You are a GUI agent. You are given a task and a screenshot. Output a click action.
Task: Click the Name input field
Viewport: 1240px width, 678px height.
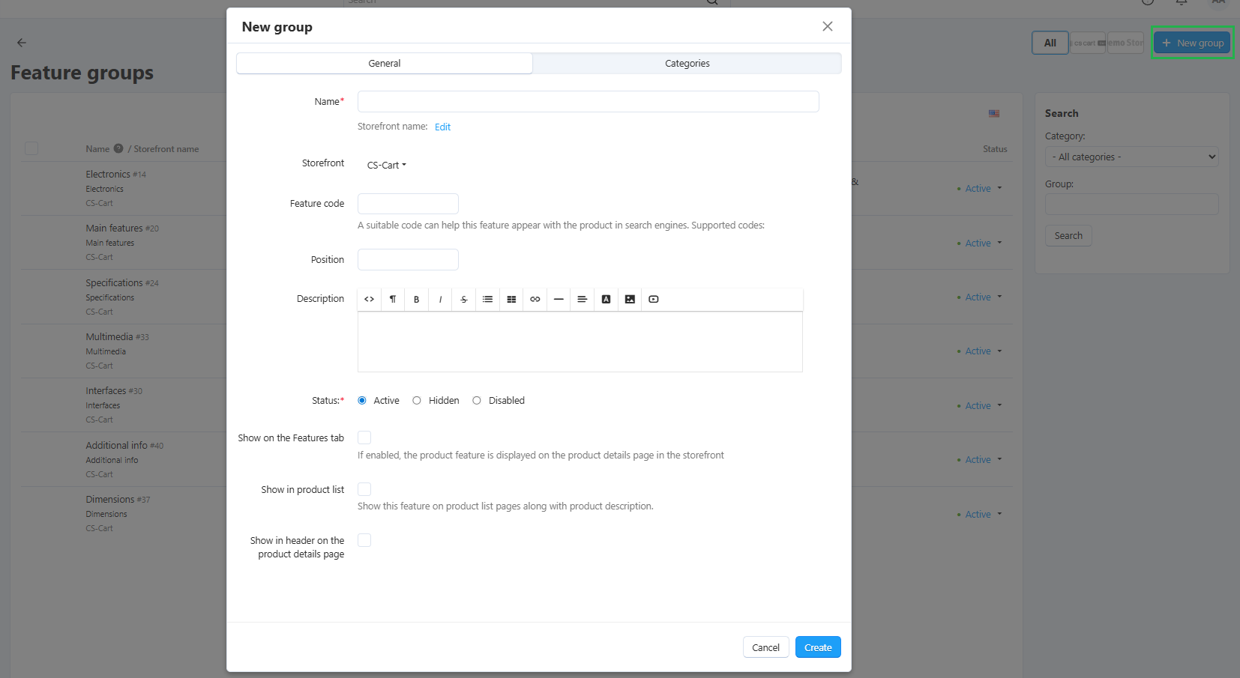click(589, 101)
